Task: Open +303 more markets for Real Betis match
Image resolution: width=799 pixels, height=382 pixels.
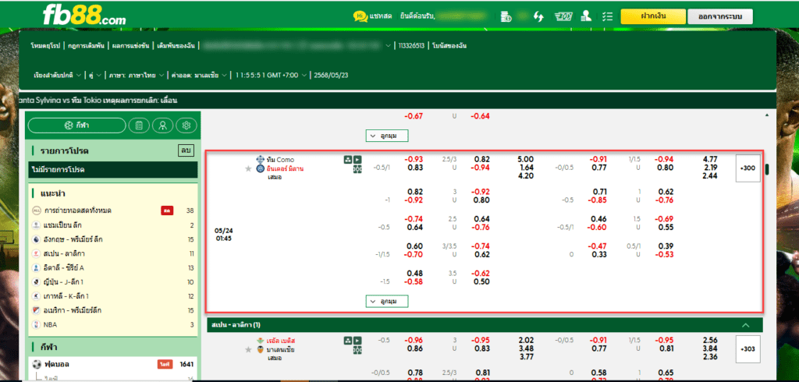Action: point(748,349)
